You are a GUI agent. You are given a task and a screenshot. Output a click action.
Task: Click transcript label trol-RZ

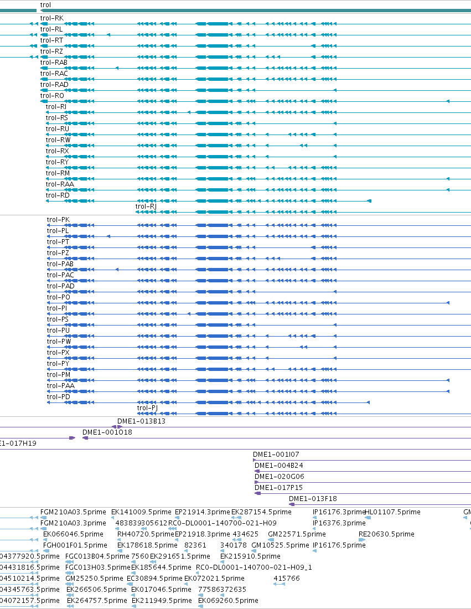click(x=51, y=51)
